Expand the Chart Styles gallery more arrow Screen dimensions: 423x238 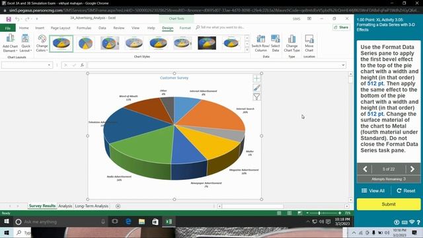247,50
